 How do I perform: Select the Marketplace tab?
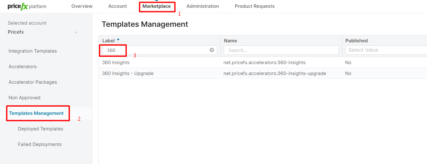click(157, 6)
